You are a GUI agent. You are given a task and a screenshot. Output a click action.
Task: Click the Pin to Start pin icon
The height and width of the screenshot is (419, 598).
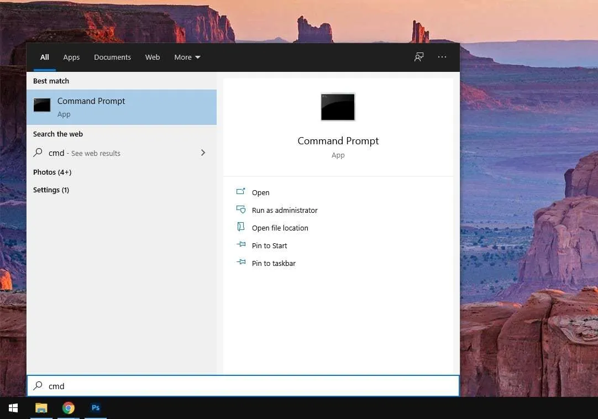click(x=241, y=244)
